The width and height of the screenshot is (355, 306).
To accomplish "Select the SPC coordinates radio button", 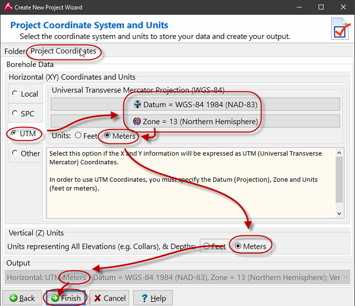I will (14, 114).
